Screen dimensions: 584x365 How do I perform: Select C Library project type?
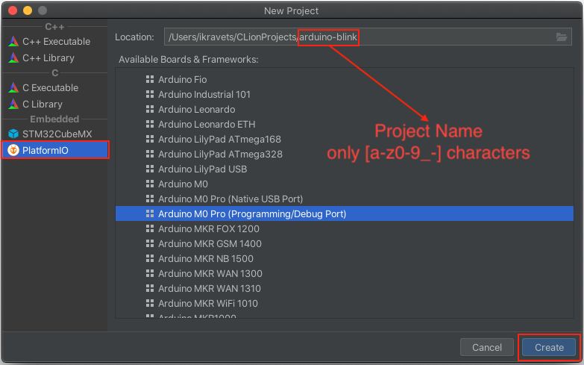tap(55, 104)
